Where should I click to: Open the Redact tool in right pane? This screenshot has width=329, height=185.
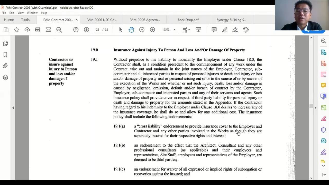tap(323, 119)
